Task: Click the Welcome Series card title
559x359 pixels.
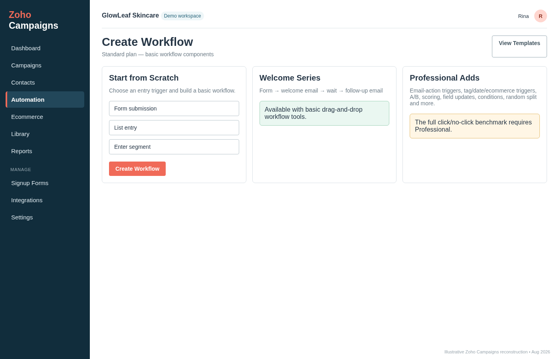Action: (290, 78)
